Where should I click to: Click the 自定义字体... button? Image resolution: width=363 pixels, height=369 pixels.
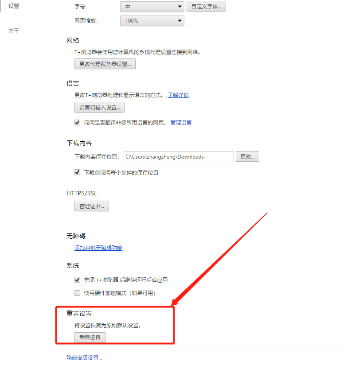click(x=206, y=6)
